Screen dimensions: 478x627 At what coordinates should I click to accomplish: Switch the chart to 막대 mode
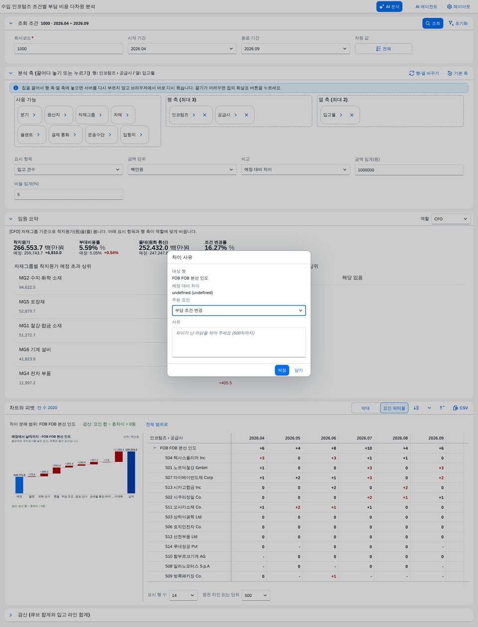[x=365, y=408]
